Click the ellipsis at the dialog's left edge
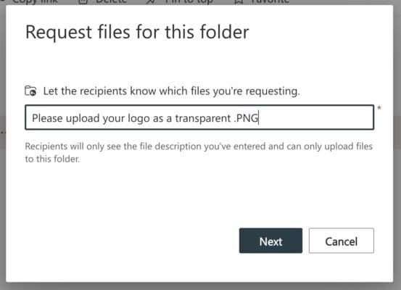 3,133
